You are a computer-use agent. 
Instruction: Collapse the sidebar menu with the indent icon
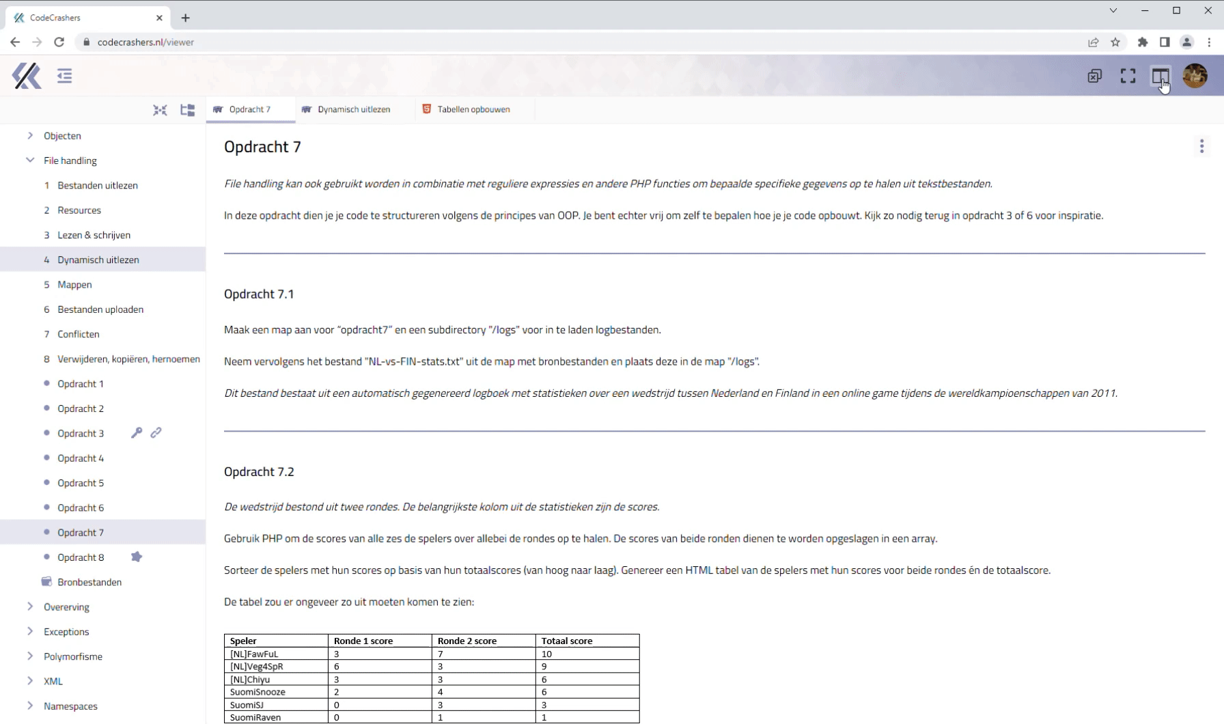(65, 76)
